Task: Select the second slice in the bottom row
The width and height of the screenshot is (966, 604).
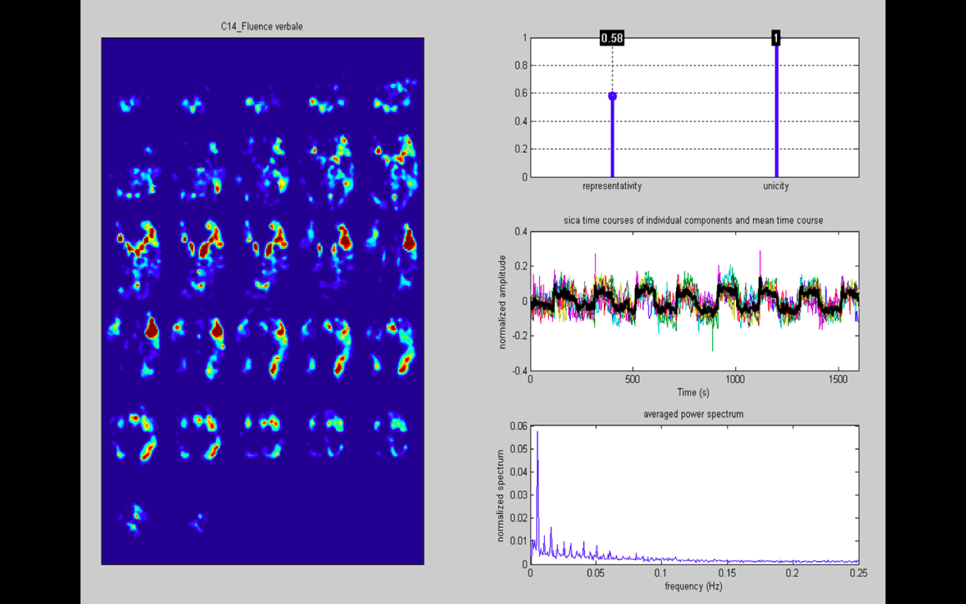Action: 198,521
